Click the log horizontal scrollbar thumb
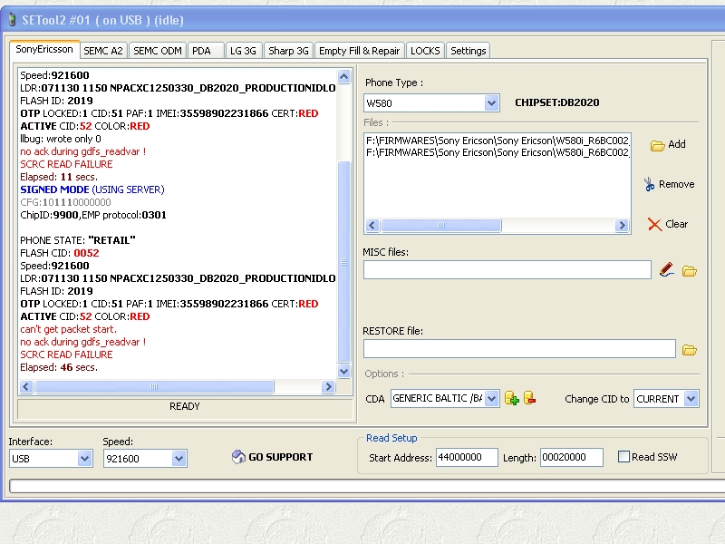 coord(154,387)
